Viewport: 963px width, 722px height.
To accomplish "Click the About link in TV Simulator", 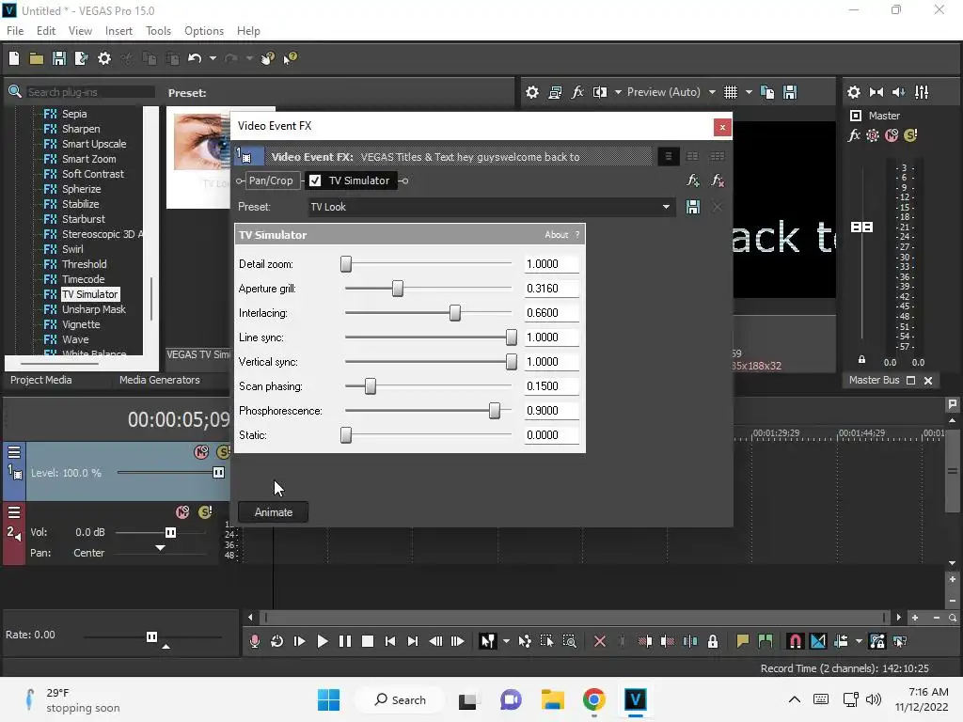I will click(x=557, y=234).
